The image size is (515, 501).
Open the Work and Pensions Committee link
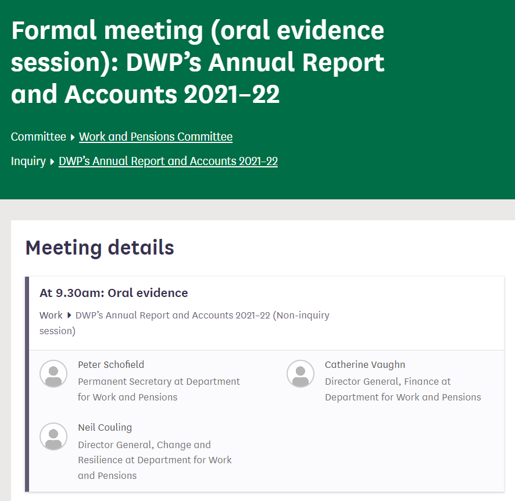point(156,137)
